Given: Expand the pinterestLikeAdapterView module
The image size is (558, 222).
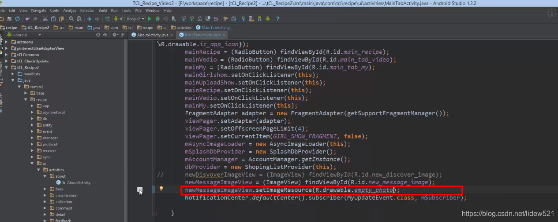Looking at the screenshot, I should point(7,48).
